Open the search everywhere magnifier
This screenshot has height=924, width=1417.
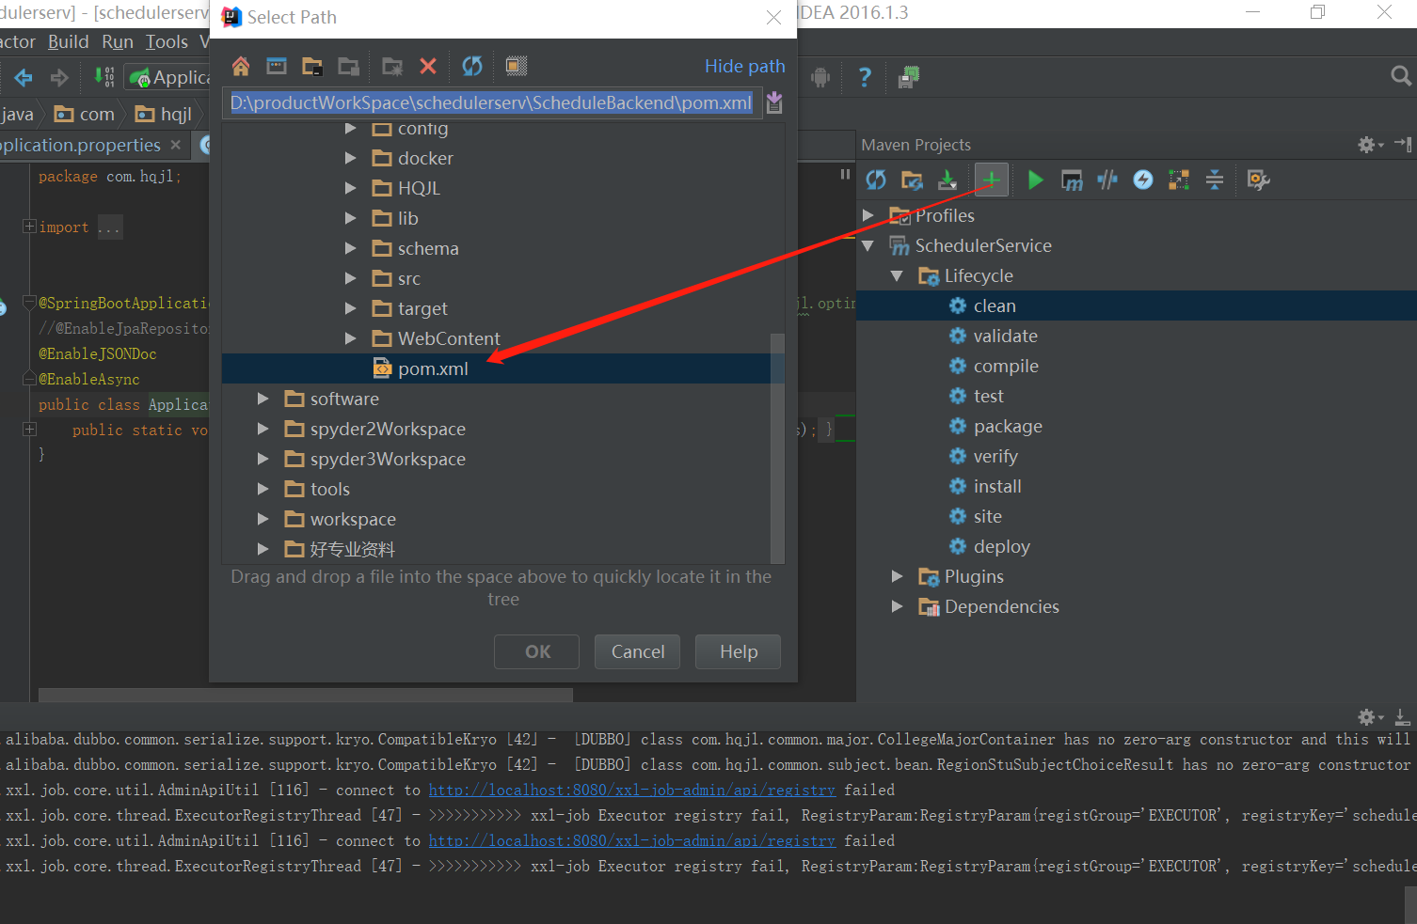click(1401, 76)
